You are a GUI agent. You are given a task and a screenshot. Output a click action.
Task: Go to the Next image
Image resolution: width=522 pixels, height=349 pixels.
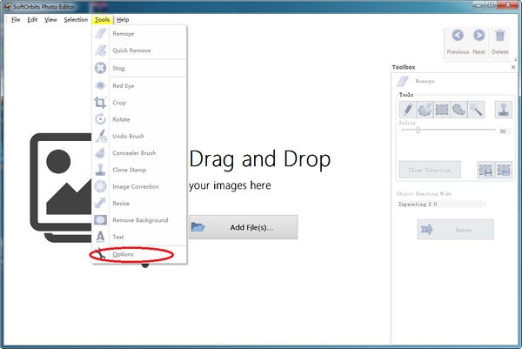tap(479, 42)
